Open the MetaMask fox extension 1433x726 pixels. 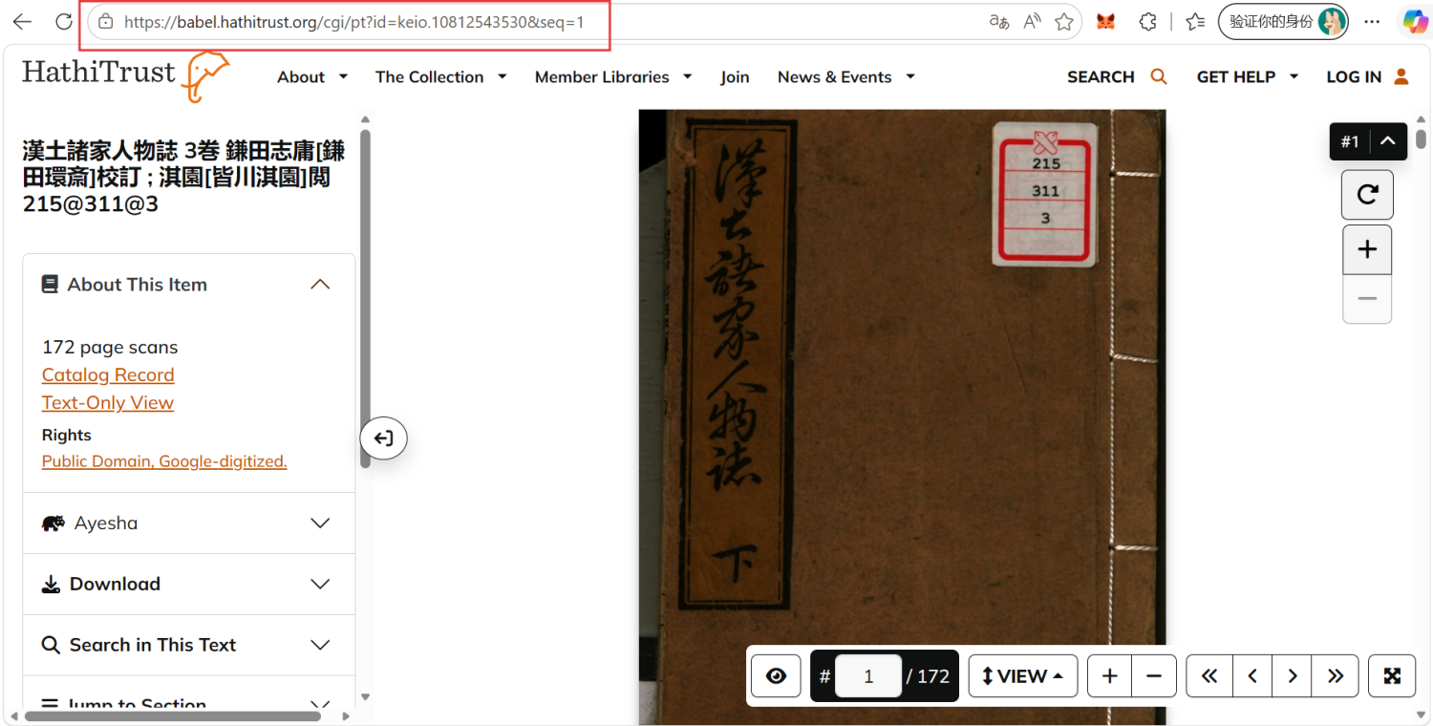[x=1105, y=22]
